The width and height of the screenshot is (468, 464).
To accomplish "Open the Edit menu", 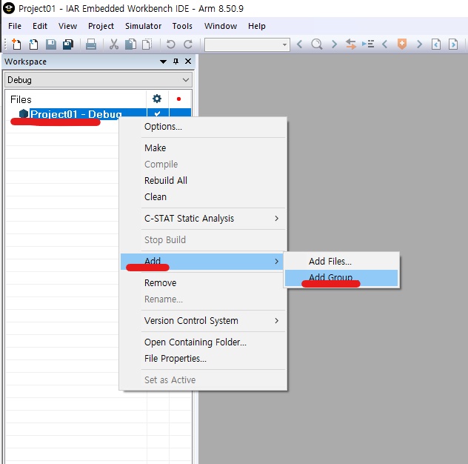I will coord(40,26).
